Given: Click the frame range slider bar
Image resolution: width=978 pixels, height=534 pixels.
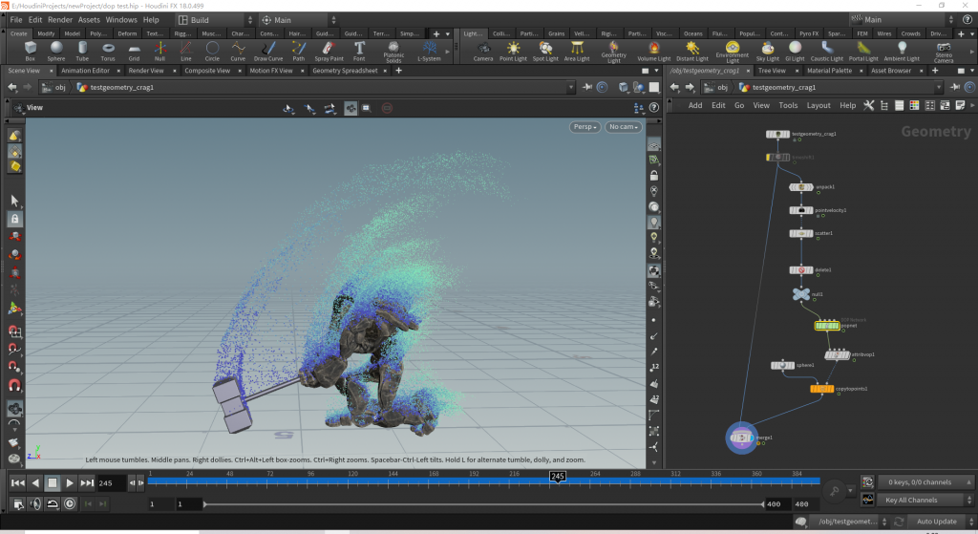Looking at the screenshot, I should [x=484, y=504].
